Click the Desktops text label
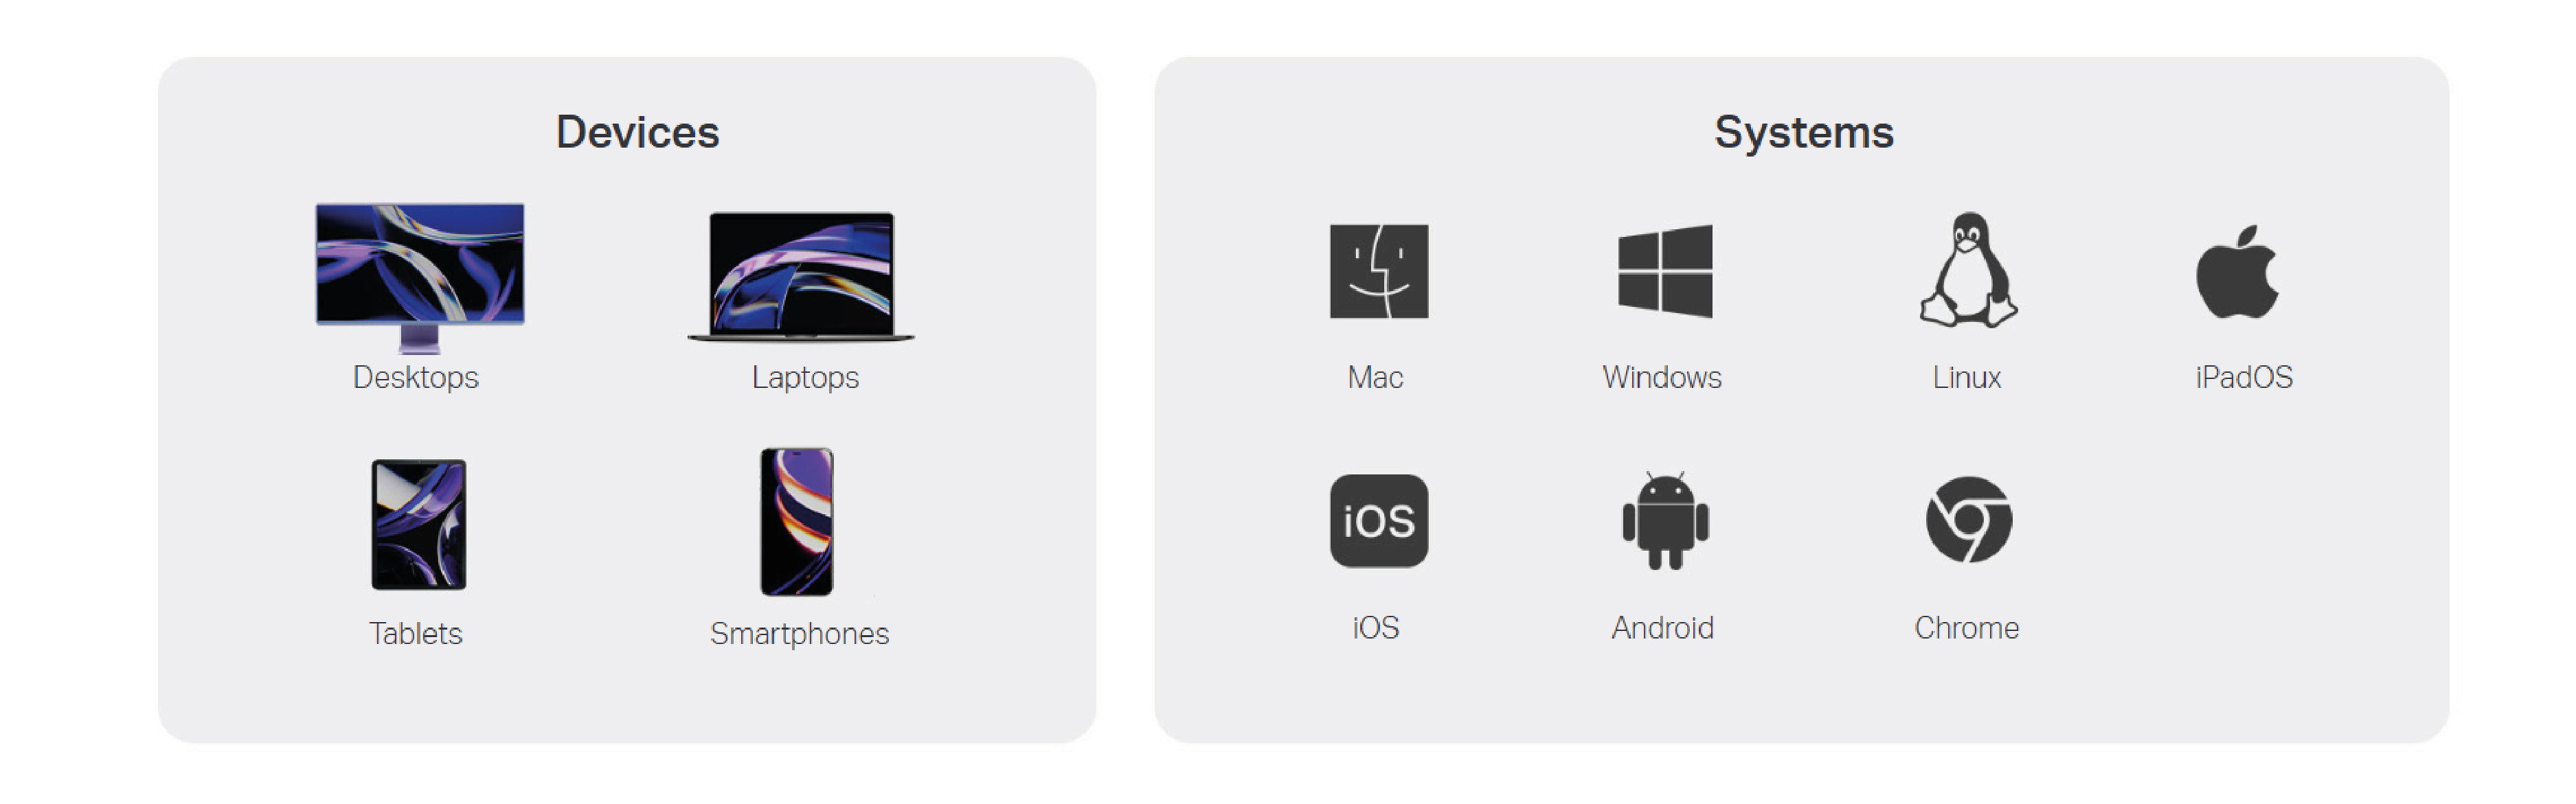2576x804 pixels. 416,378
